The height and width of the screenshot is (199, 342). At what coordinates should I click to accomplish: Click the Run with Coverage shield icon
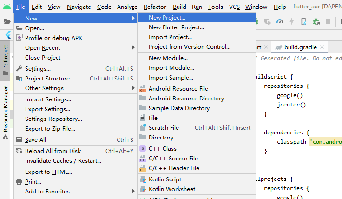point(268,21)
